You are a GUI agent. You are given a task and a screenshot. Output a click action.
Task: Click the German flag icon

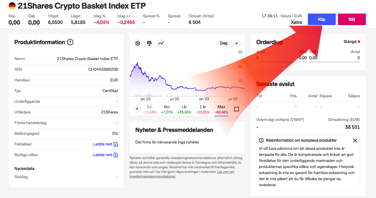point(12,5)
